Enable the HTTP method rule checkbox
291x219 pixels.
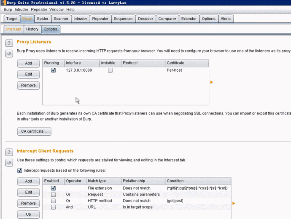click(x=54, y=200)
